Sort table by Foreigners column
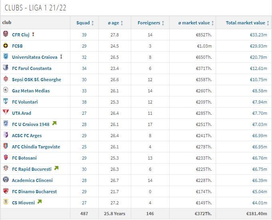Viewport: 272px width, 220px height. click(151, 23)
